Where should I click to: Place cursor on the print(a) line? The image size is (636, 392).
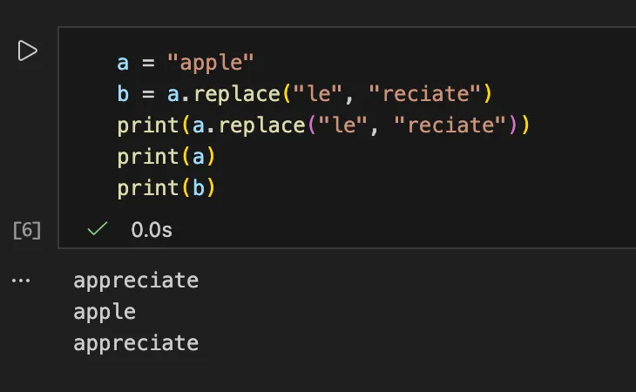(x=166, y=157)
